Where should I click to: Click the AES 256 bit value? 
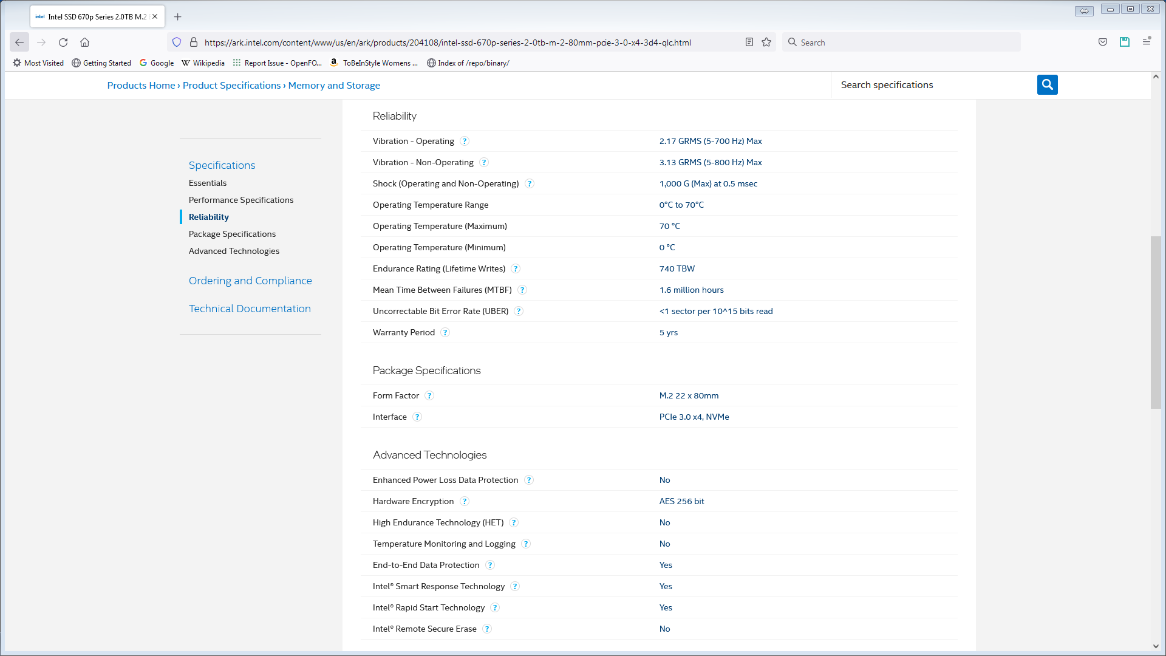(x=682, y=502)
